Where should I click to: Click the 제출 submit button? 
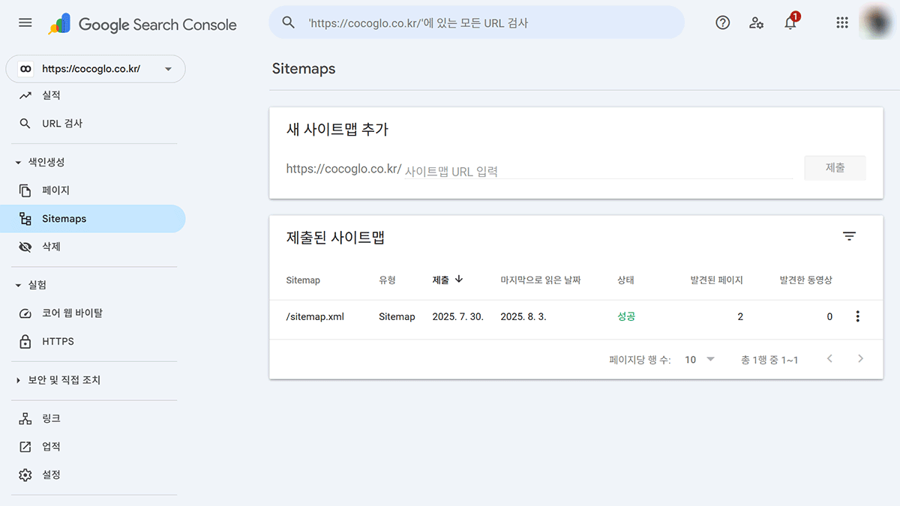[x=835, y=168]
